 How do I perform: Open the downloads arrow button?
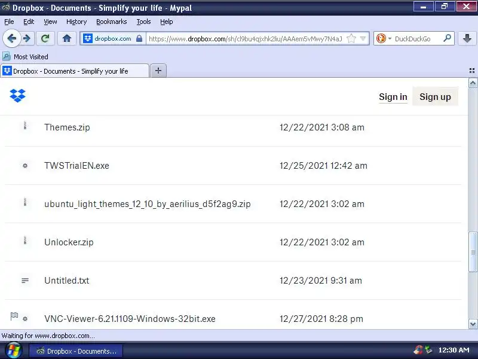(467, 38)
